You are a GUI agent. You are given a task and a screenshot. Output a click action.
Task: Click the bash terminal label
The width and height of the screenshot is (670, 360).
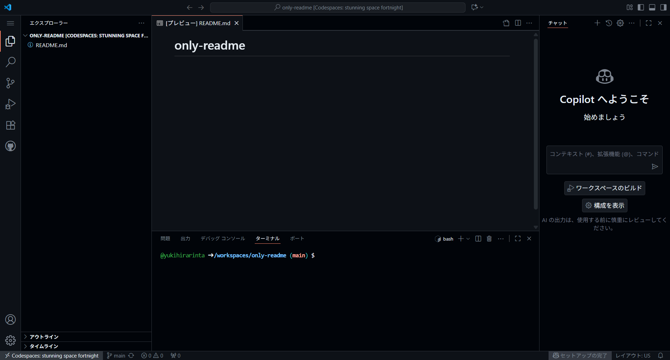pyautogui.click(x=444, y=239)
